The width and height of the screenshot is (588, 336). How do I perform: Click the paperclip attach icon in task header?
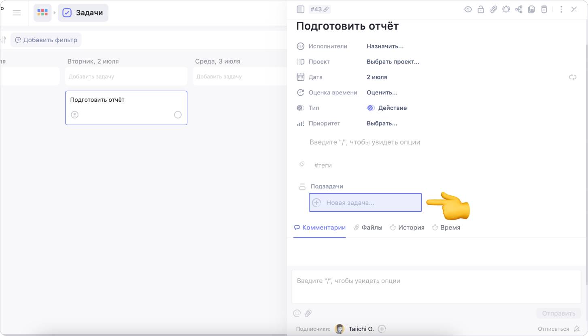[x=493, y=9]
